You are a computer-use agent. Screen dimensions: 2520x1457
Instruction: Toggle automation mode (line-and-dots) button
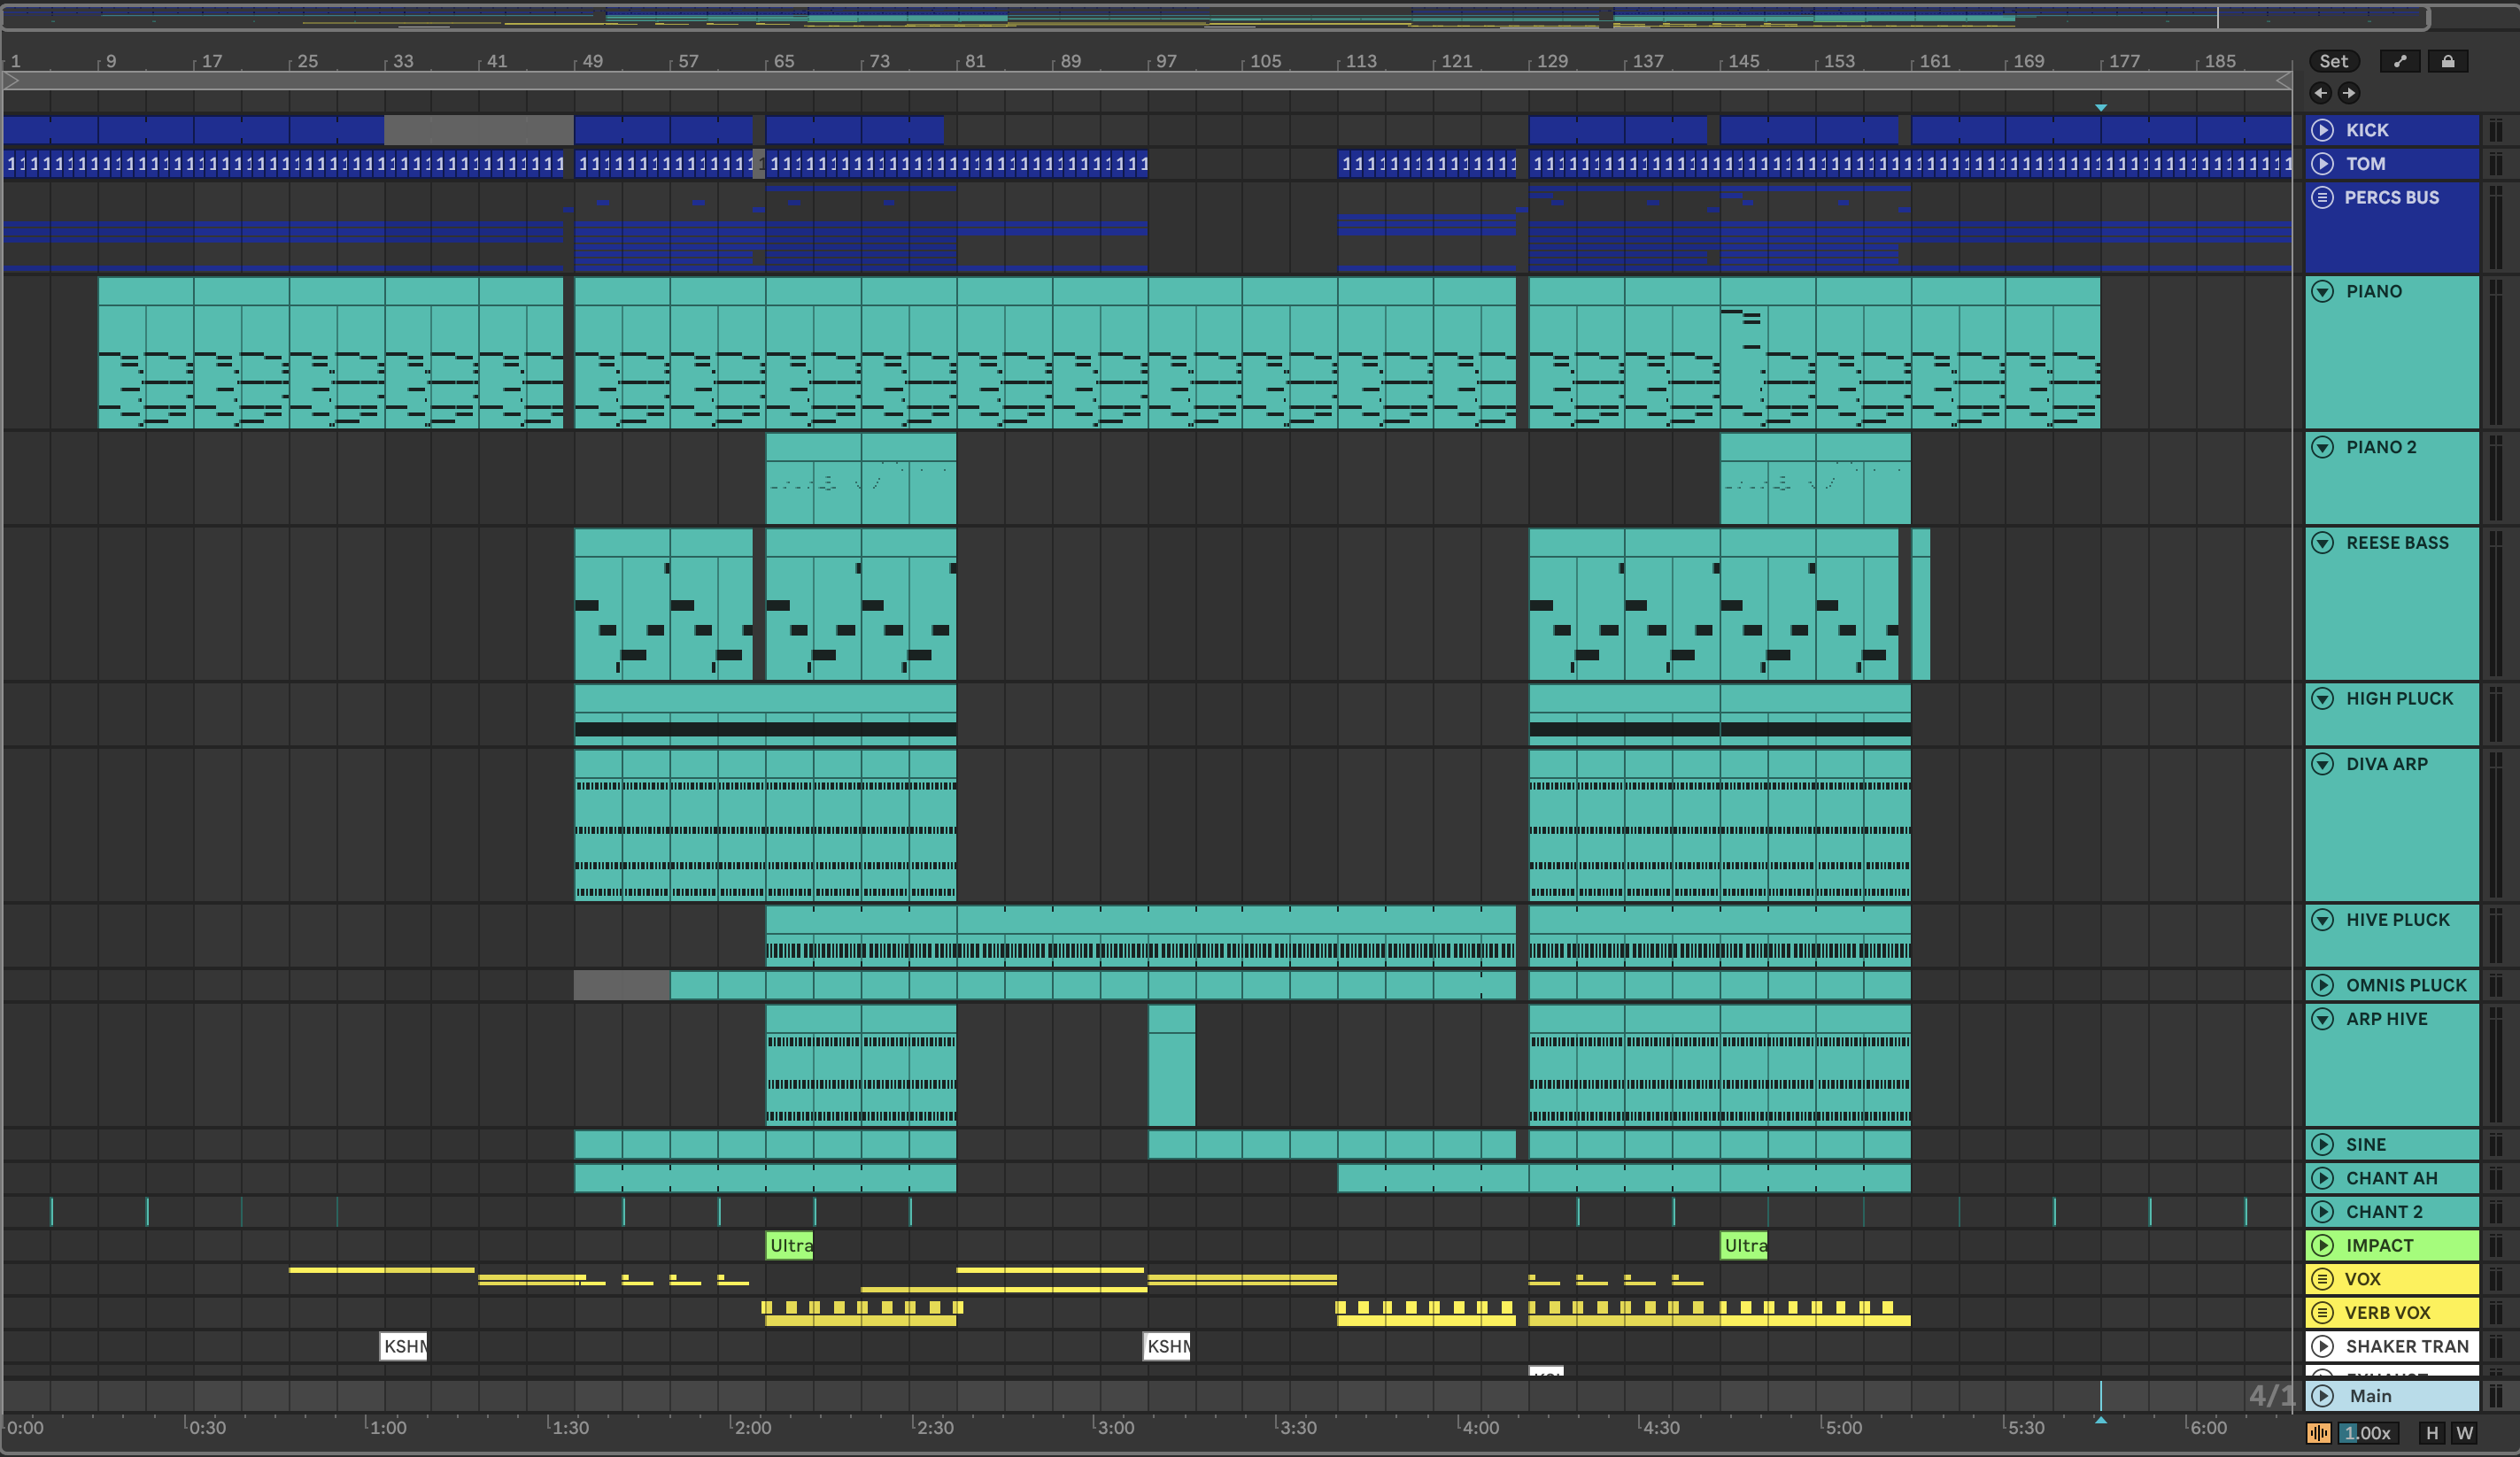click(2399, 61)
